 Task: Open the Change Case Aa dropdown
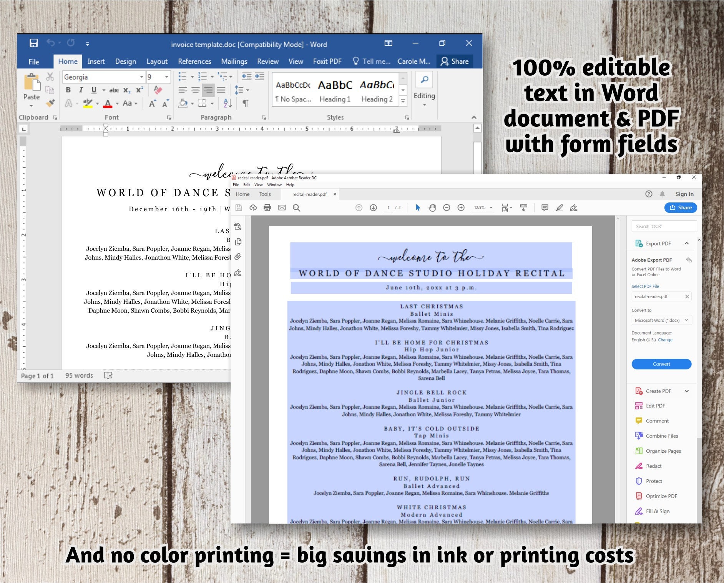pos(130,103)
